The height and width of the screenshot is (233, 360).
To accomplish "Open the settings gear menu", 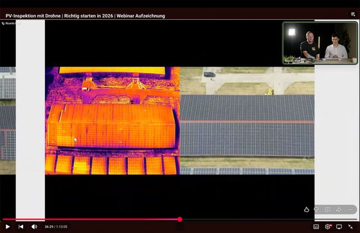I will tap(328, 227).
